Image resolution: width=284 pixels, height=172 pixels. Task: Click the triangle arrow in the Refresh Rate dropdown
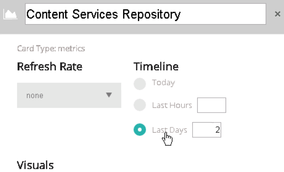[x=109, y=95]
